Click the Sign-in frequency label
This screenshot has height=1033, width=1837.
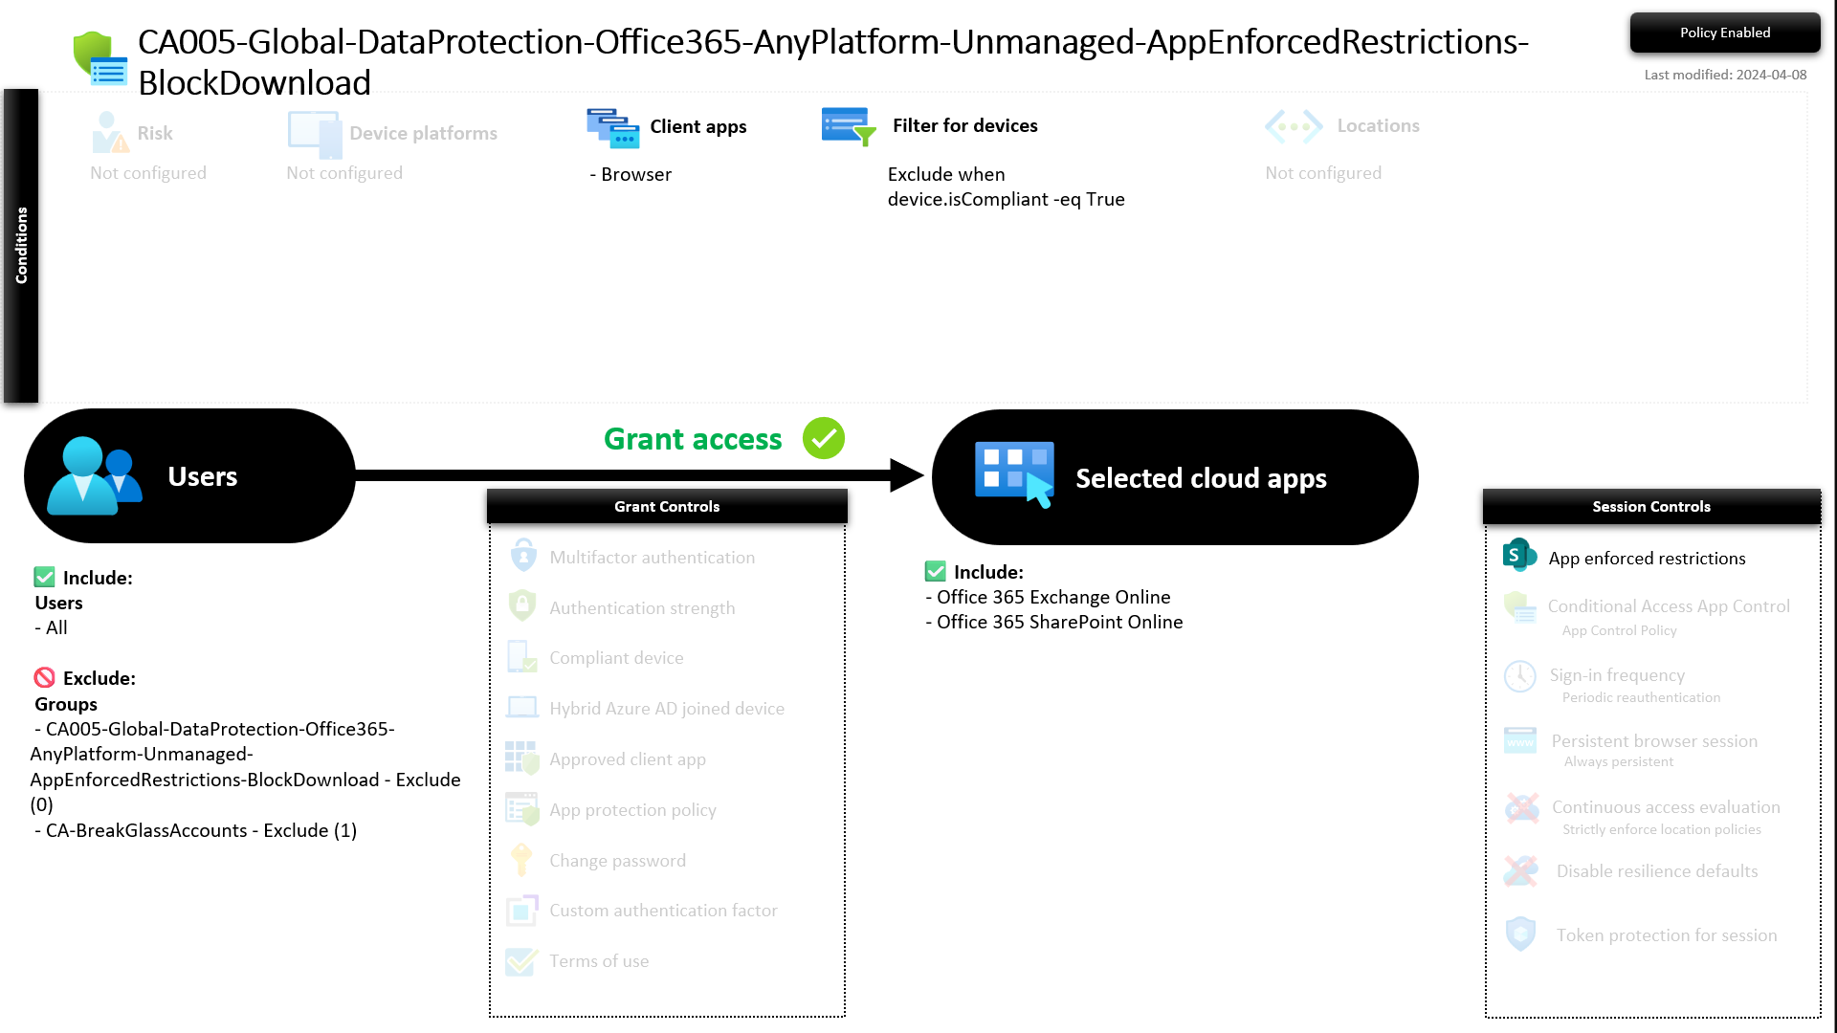point(1617,674)
